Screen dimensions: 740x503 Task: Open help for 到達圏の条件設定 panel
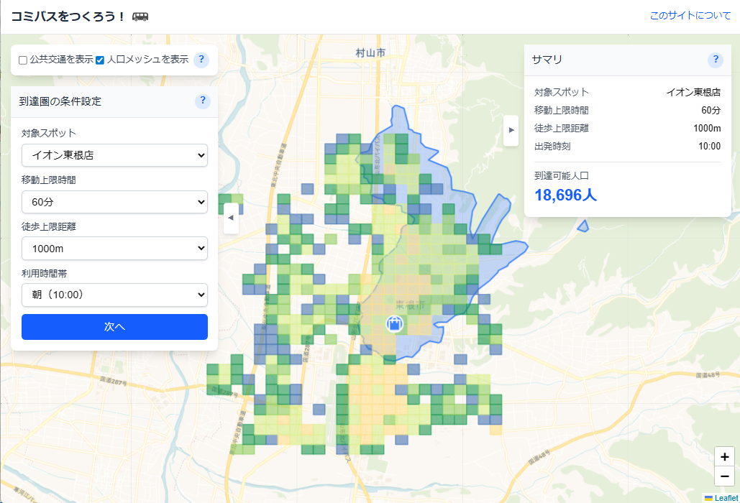tap(202, 101)
